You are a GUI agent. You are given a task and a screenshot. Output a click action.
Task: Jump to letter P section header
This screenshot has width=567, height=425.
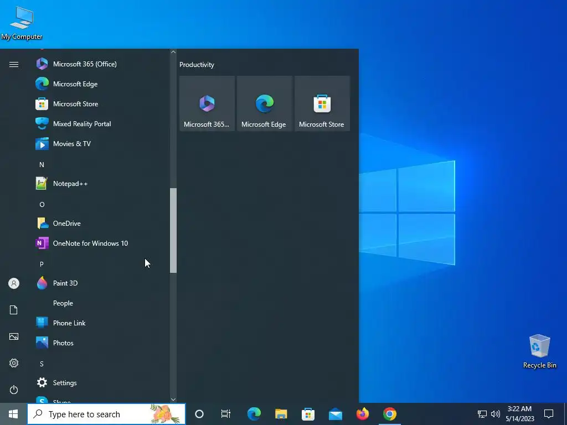click(42, 264)
